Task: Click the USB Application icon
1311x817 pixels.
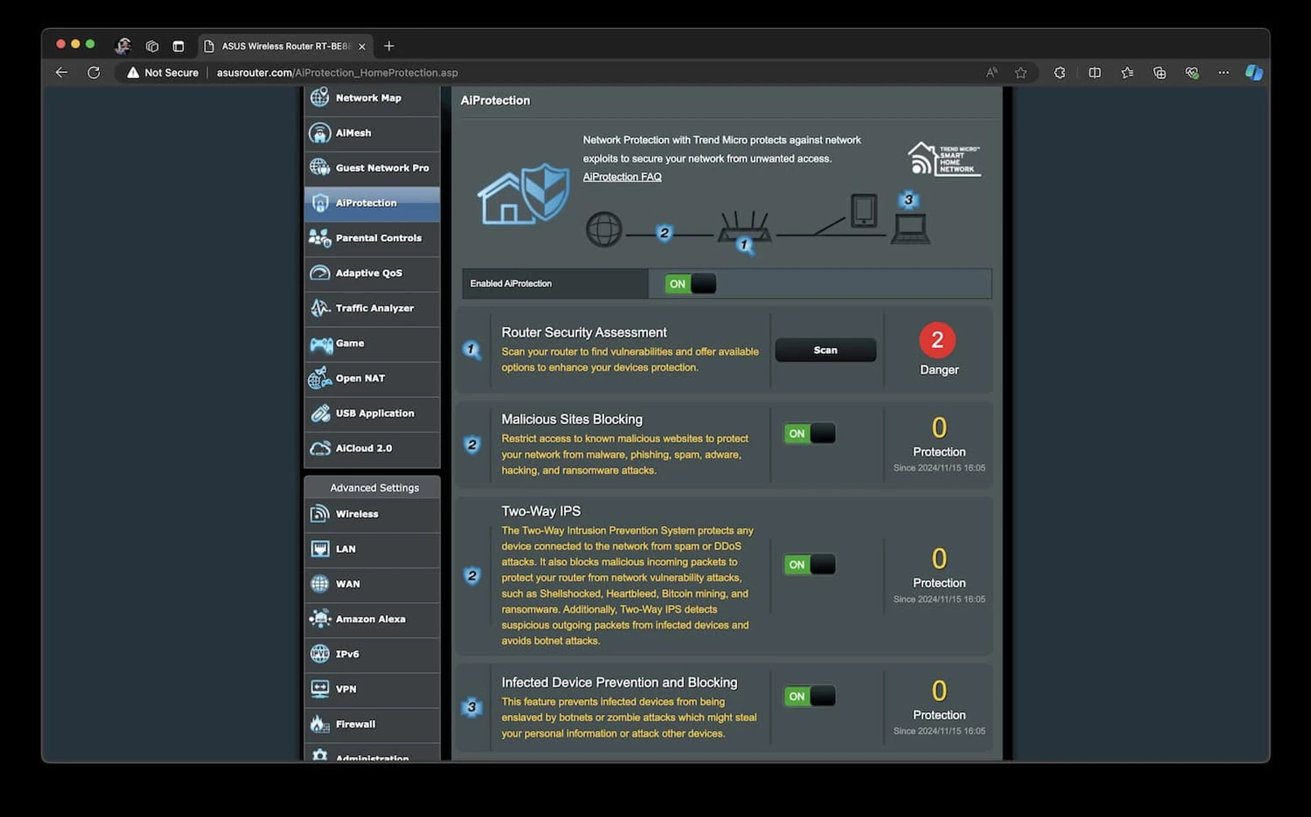Action: (x=320, y=413)
